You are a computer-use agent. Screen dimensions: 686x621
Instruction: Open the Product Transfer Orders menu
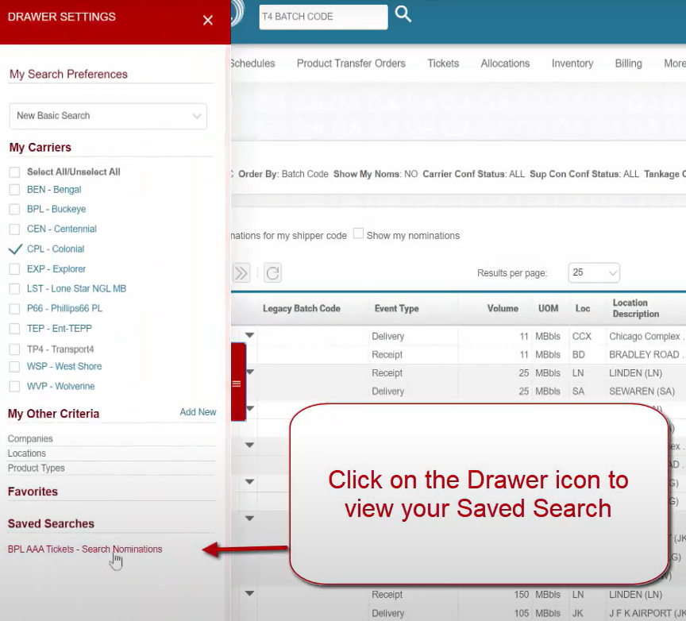[x=351, y=64]
